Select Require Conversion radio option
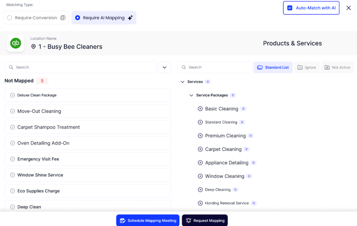 pyautogui.click(x=10, y=18)
